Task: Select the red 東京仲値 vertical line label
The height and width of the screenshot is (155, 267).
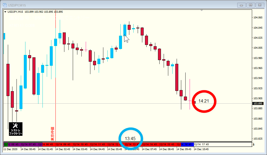Action: tap(52, 134)
